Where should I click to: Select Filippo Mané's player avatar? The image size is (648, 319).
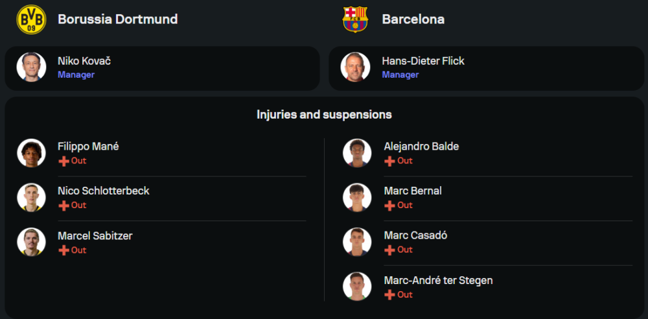(x=31, y=153)
